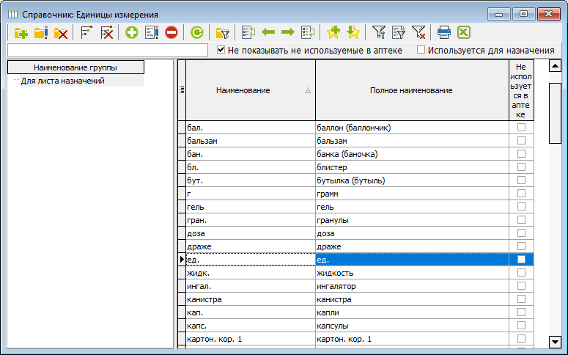
Task: Click the green right arrow icon
Action: pyautogui.click(x=287, y=32)
